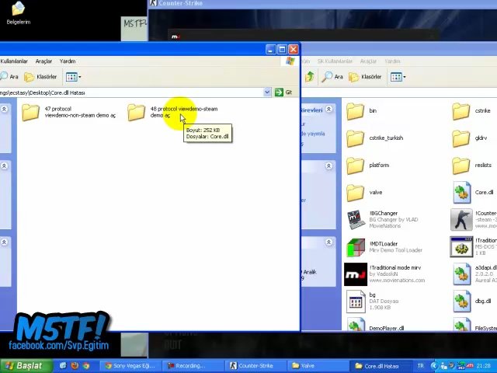Select the !Counter-Strike steam shortcut icon

pyautogui.click(x=461, y=219)
